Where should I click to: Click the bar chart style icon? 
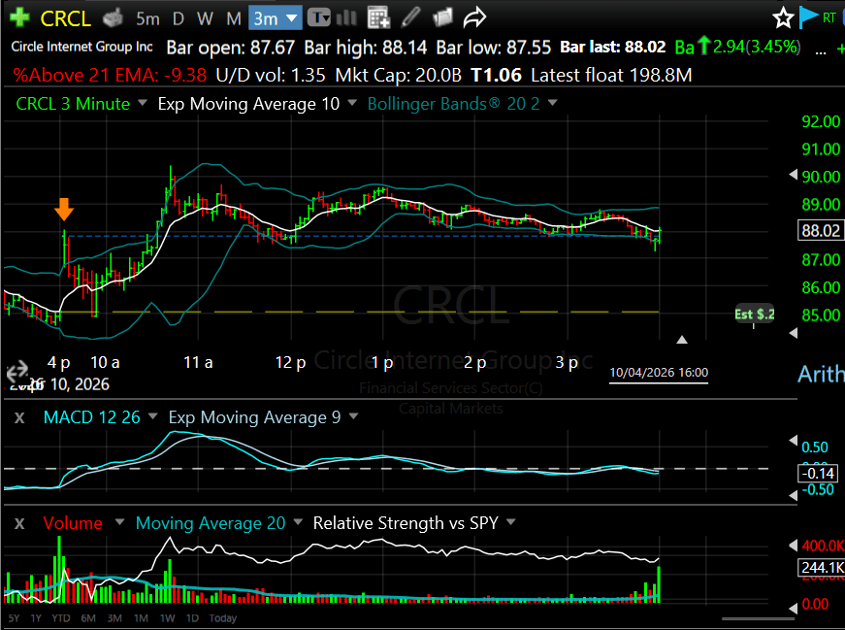pos(347,17)
